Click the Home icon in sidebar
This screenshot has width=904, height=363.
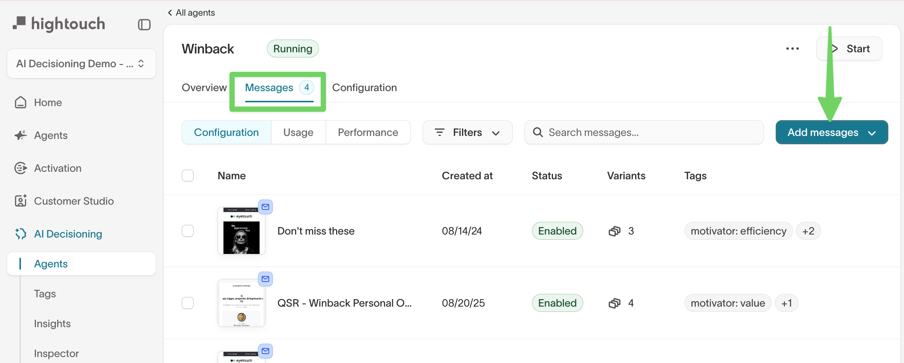tap(21, 102)
